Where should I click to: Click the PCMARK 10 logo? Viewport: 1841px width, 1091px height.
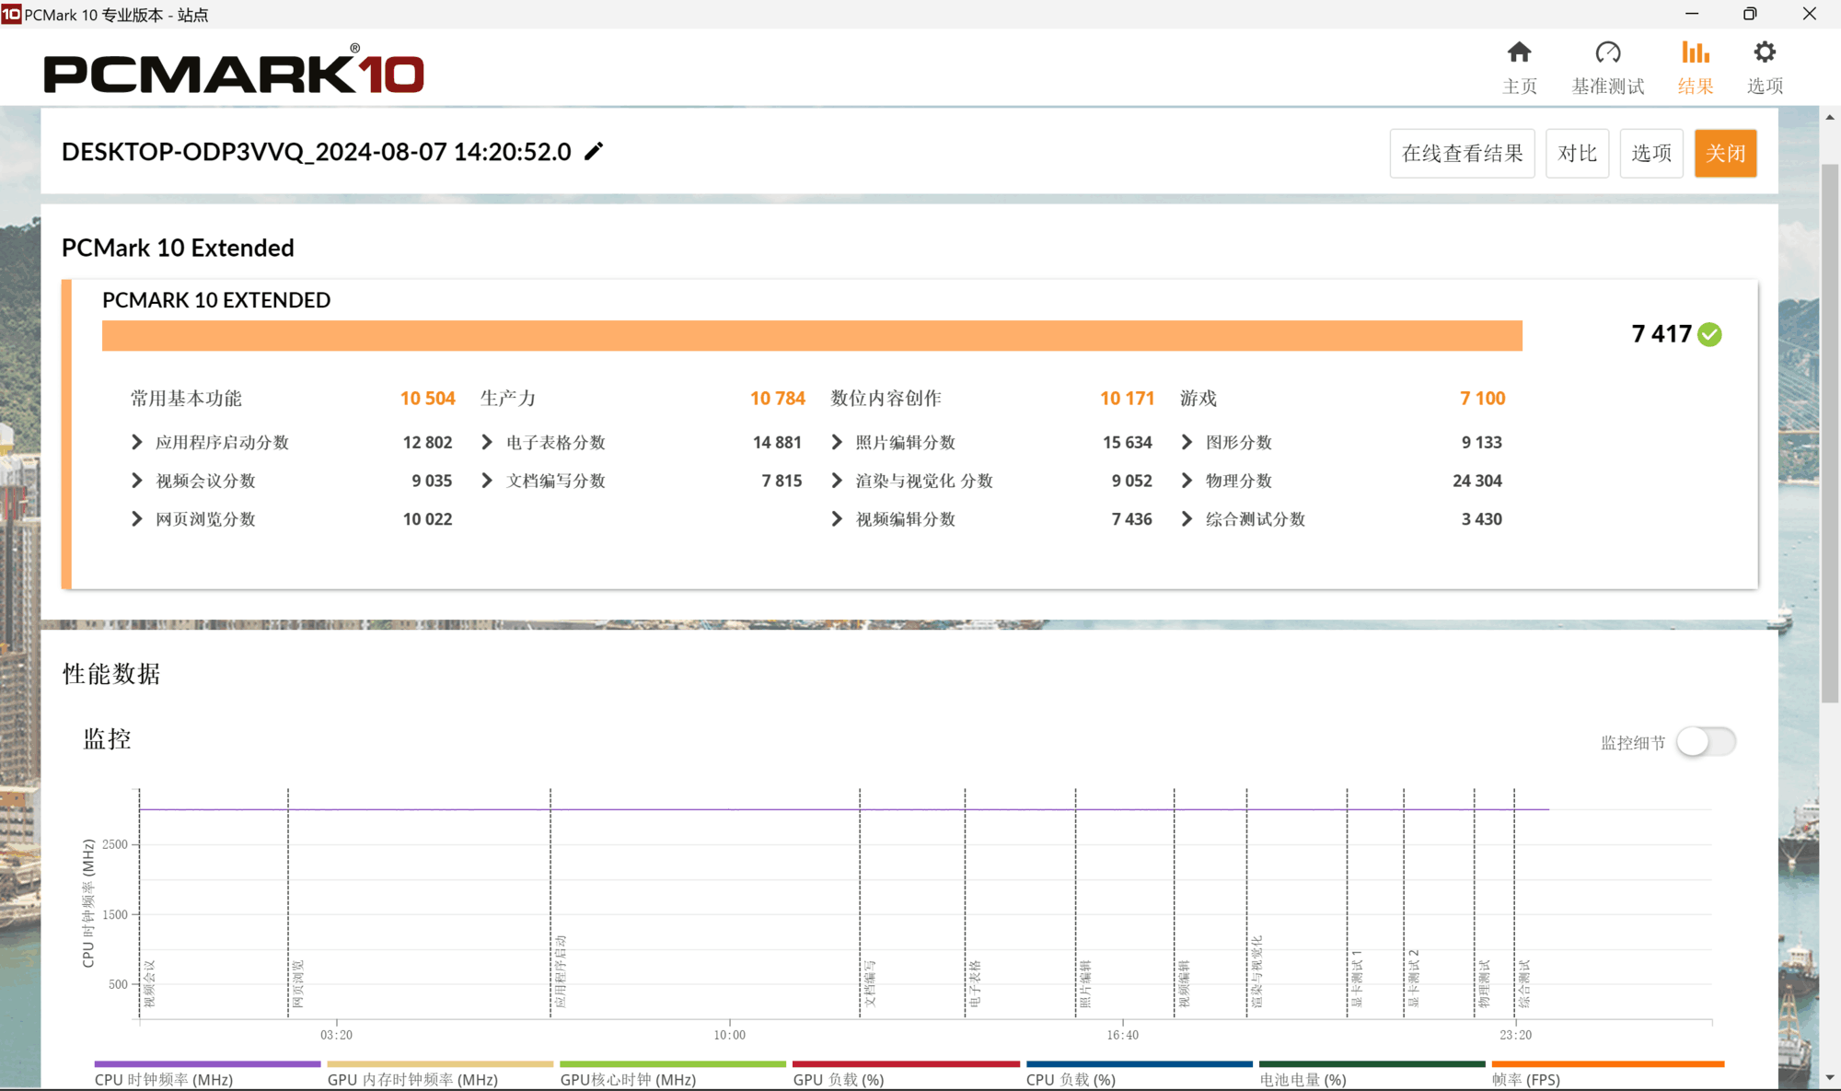(x=234, y=70)
